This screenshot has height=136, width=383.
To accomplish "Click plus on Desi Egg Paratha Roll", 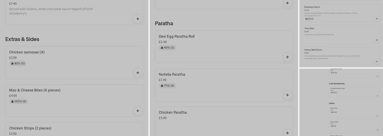I will (287, 57).
